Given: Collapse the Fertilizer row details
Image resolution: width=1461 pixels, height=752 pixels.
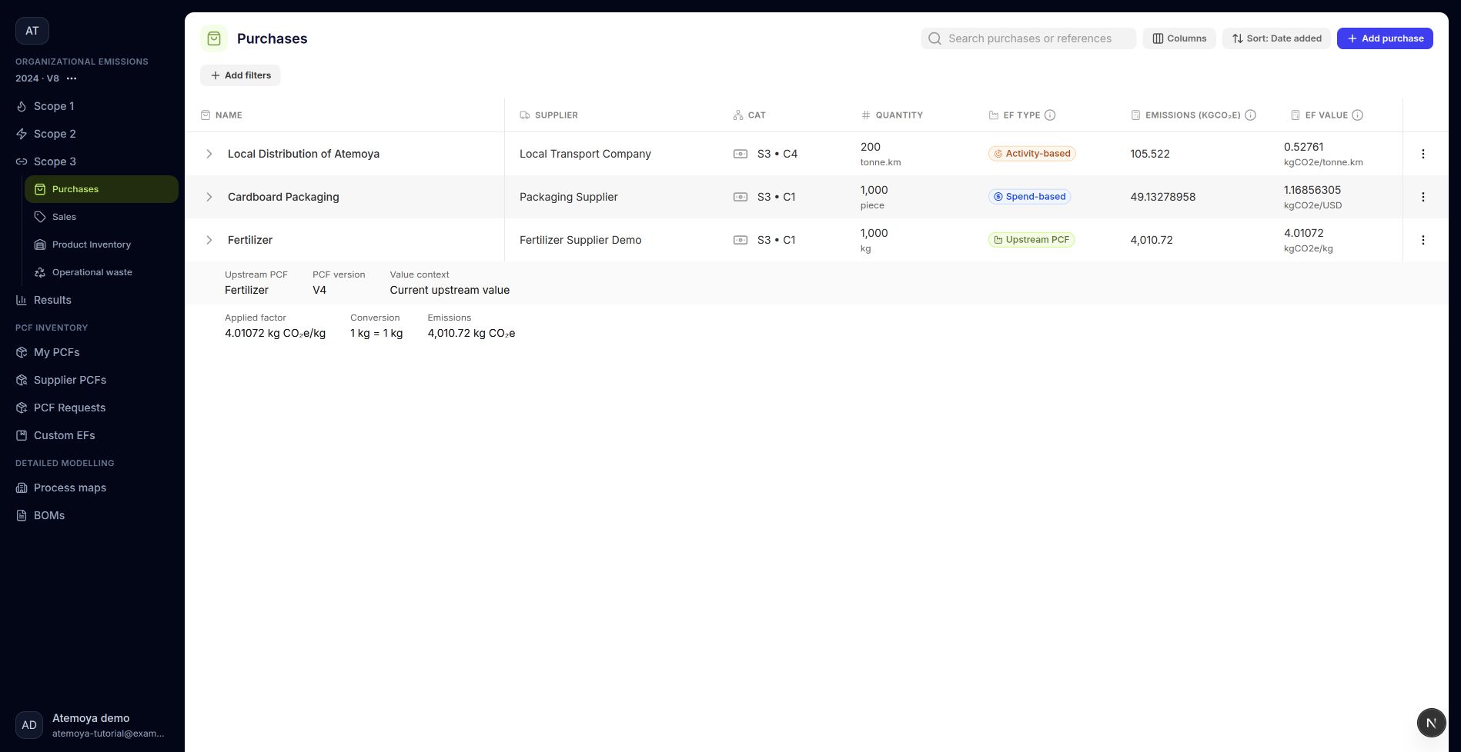Looking at the screenshot, I should [209, 240].
